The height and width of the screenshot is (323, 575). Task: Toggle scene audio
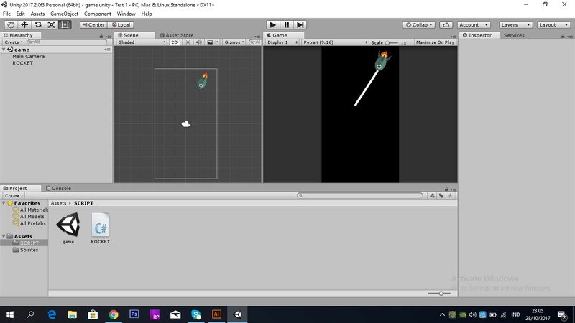point(198,42)
